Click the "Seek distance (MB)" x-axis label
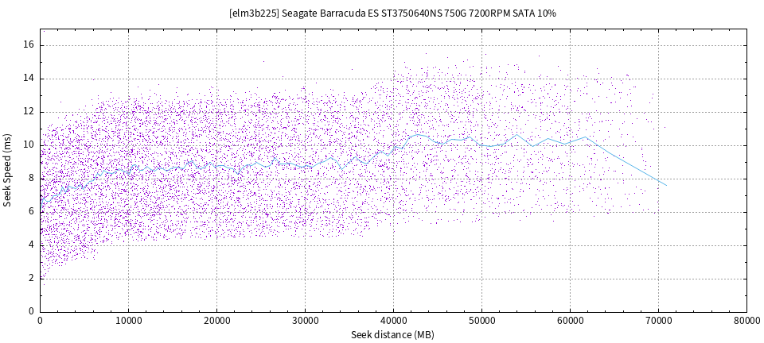Viewport: 764px width, 343px height. 392,335
